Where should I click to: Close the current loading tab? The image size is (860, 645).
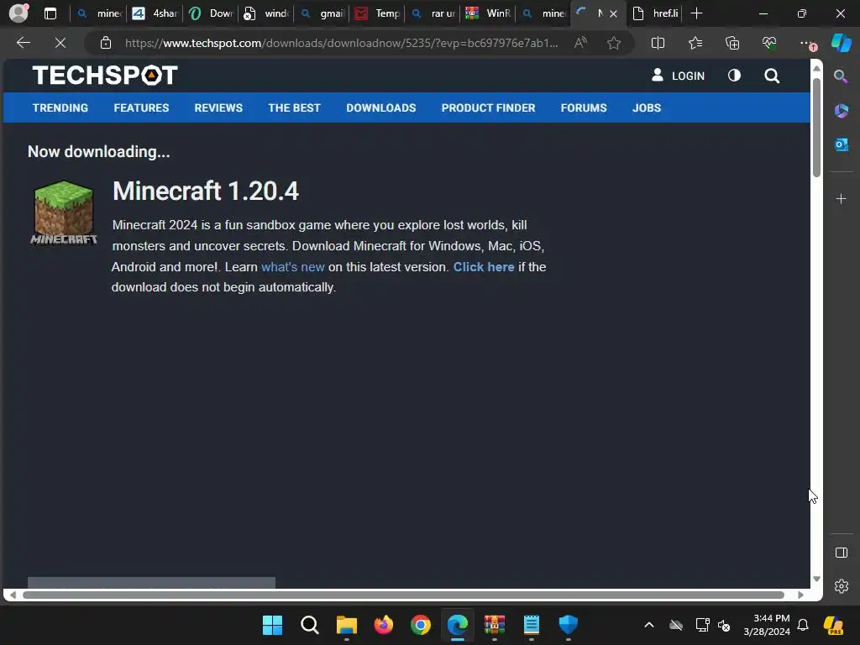pos(614,13)
